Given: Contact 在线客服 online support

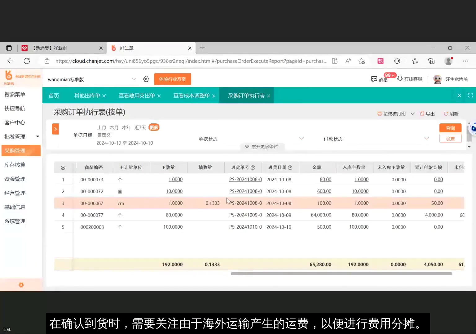Looking at the screenshot, I should [410, 79].
